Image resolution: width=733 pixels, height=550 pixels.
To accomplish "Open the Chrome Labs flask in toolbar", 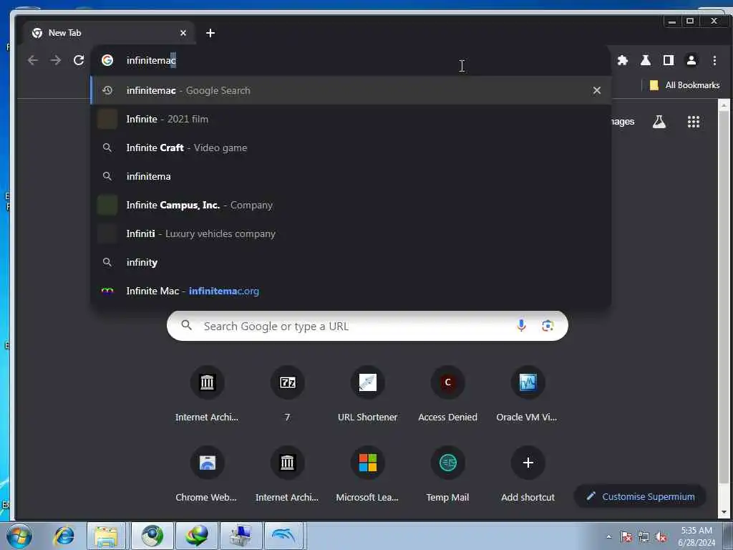I will tap(646, 60).
